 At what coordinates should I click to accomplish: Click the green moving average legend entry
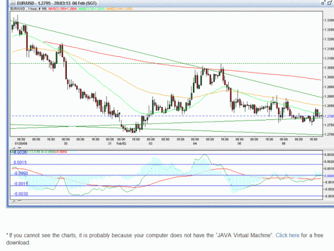[91, 9]
